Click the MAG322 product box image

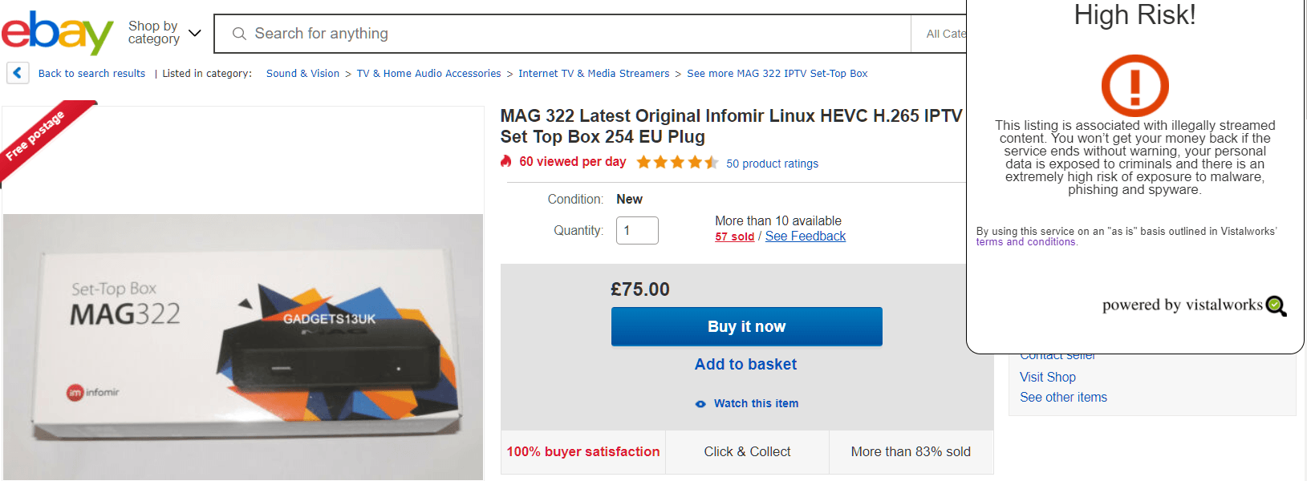click(243, 346)
